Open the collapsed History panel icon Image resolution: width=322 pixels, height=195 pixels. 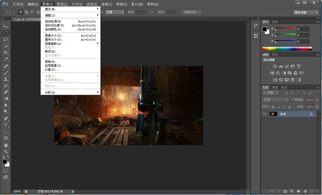[x=255, y=26]
